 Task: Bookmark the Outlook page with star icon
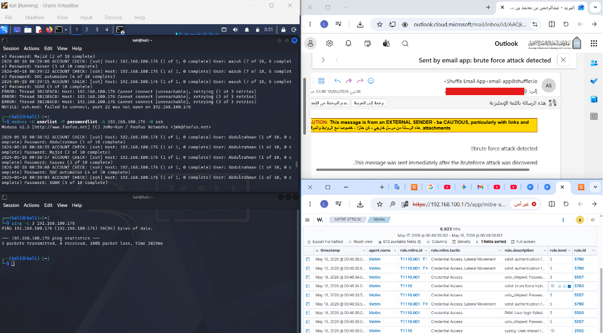click(380, 24)
